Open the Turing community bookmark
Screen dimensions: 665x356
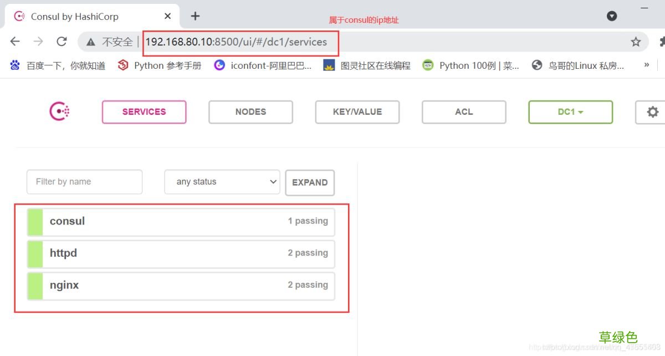point(367,65)
